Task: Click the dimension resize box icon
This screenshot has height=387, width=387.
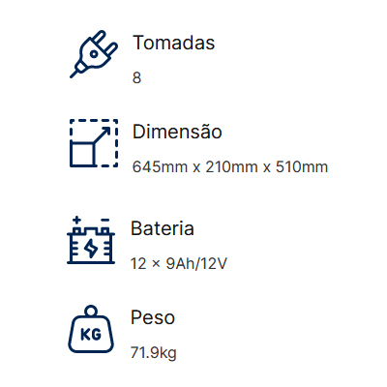Action: 94,143
